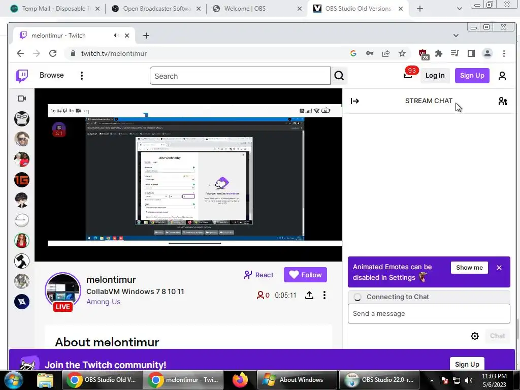Click Sign Up in Join community banner
The width and height of the screenshot is (520, 390).
pyautogui.click(x=467, y=364)
